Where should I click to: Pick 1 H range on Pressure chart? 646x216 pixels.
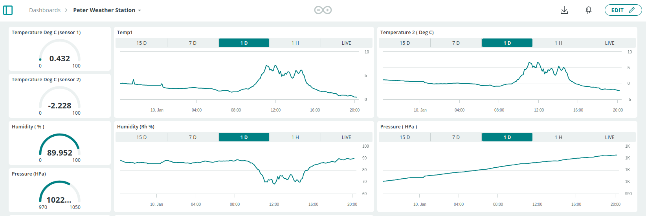[x=558, y=137]
